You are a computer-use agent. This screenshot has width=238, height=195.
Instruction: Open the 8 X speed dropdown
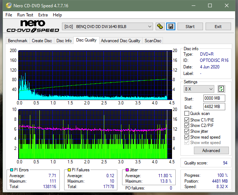pyautogui.click(x=199, y=89)
